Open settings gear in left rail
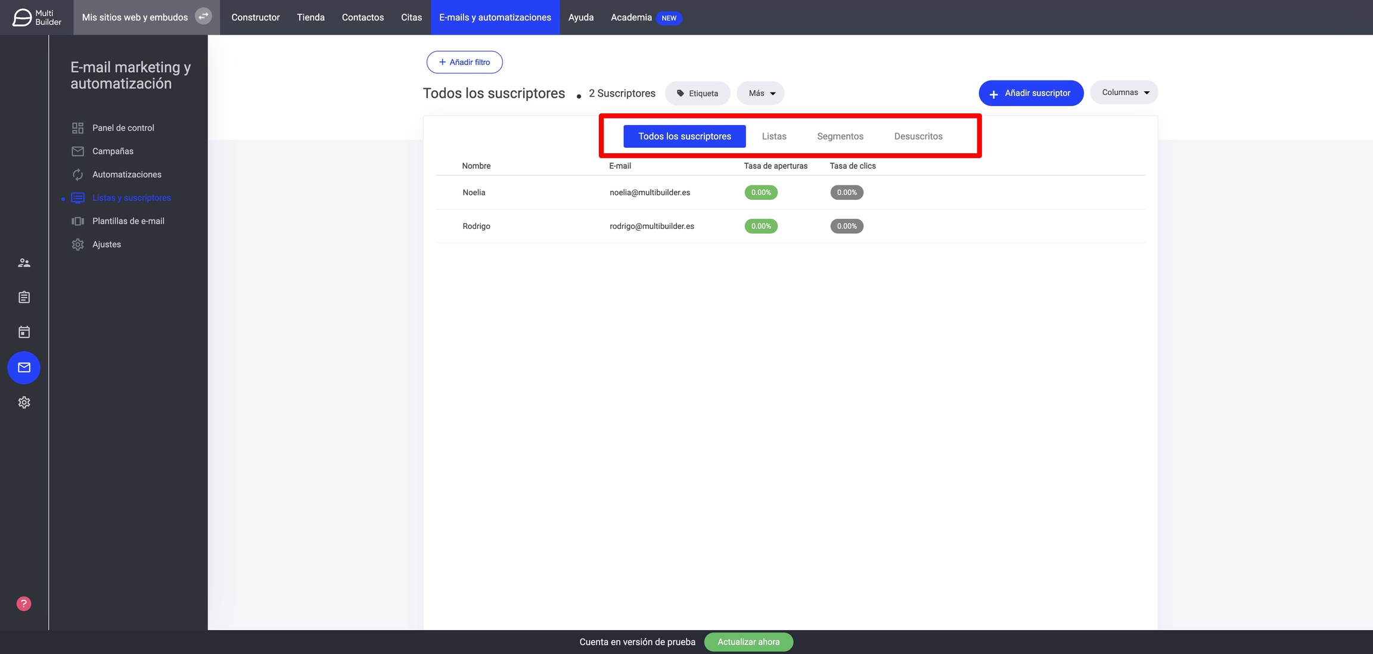This screenshot has width=1373, height=654. pos(24,402)
